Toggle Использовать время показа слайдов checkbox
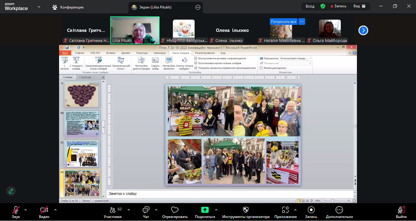Viewport: 416px width, 221px height. 196,63
